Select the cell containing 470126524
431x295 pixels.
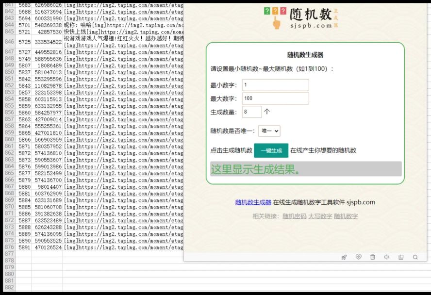click(47, 247)
